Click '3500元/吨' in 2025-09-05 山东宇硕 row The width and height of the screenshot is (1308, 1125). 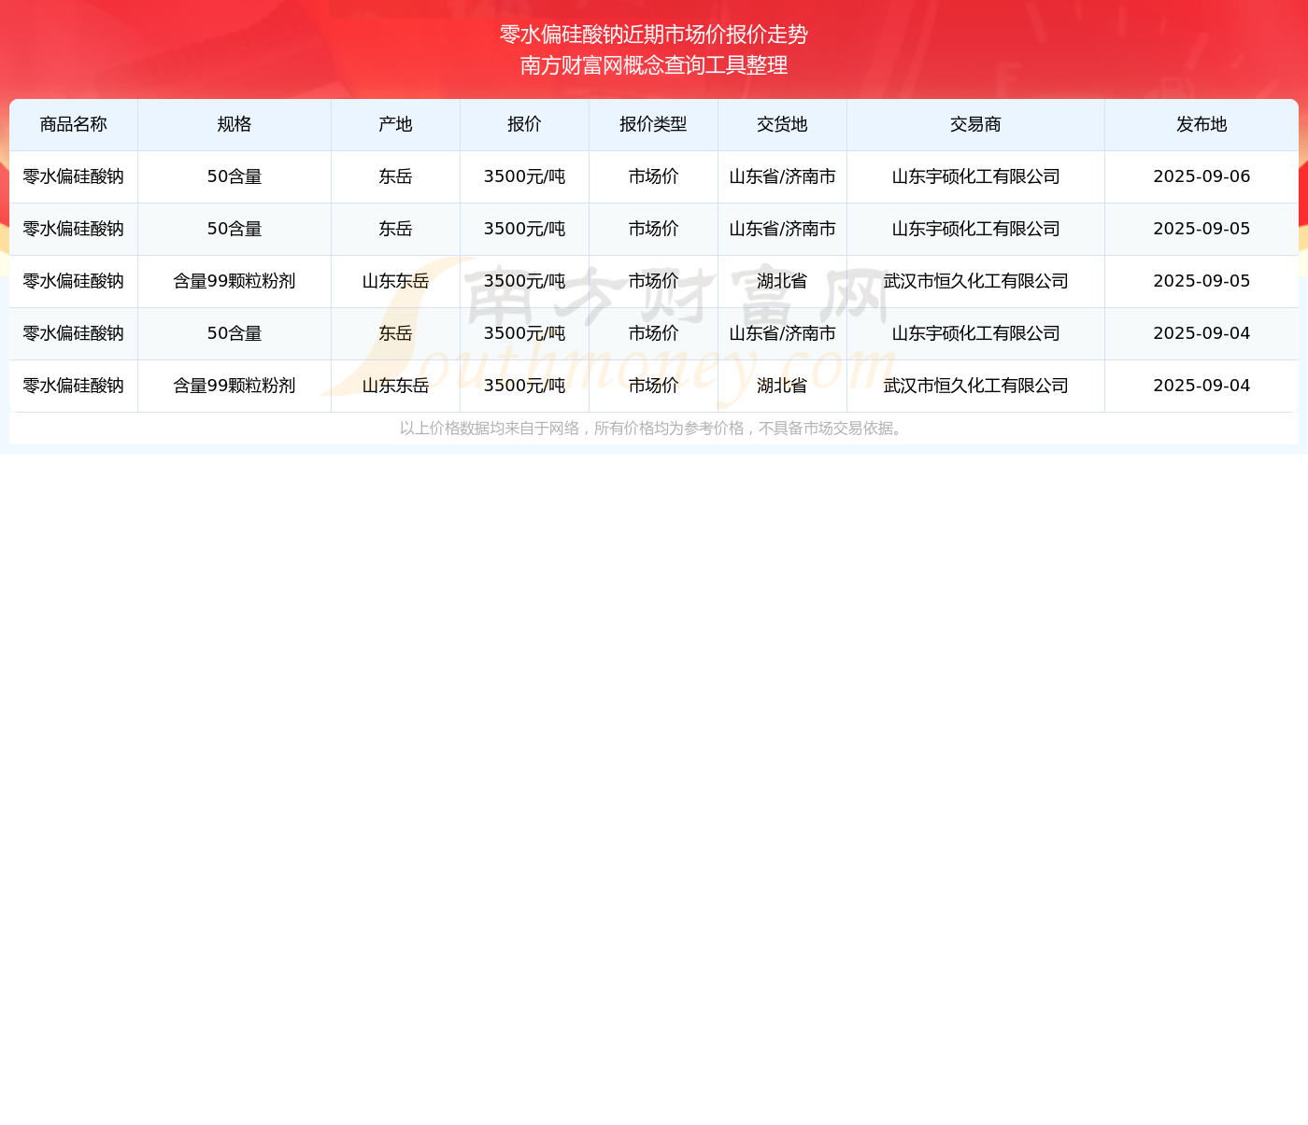tap(525, 229)
